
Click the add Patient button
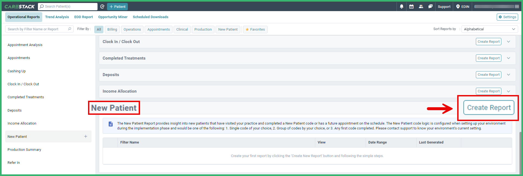tap(117, 6)
